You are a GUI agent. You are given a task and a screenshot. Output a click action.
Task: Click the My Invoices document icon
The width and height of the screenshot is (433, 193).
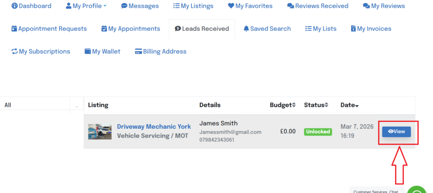353,29
